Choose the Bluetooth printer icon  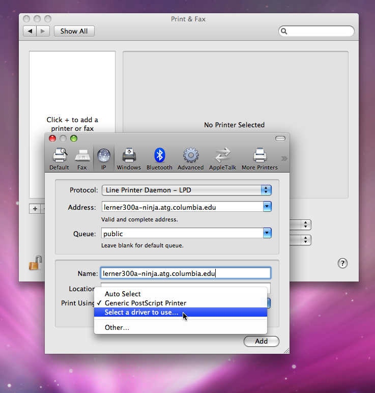(159, 159)
